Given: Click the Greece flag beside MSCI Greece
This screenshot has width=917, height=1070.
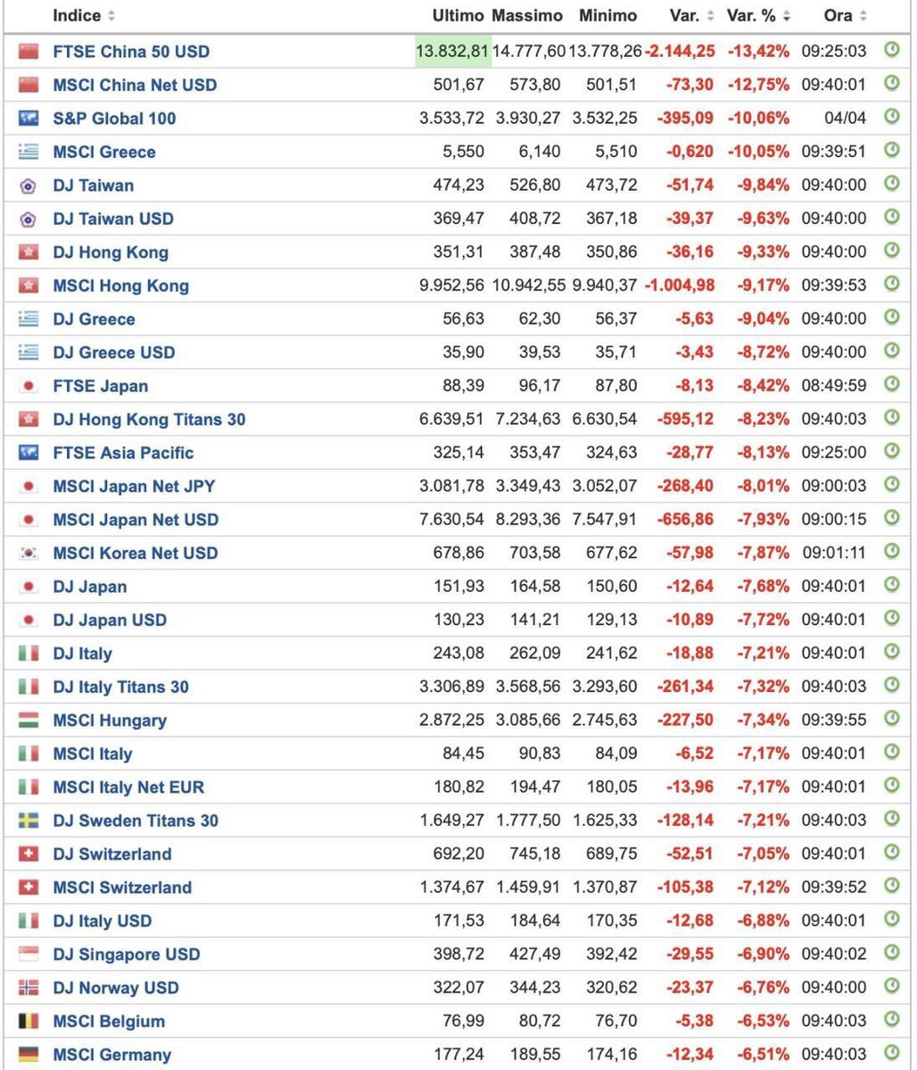Looking at the screenshot, I should pos(29,152).
